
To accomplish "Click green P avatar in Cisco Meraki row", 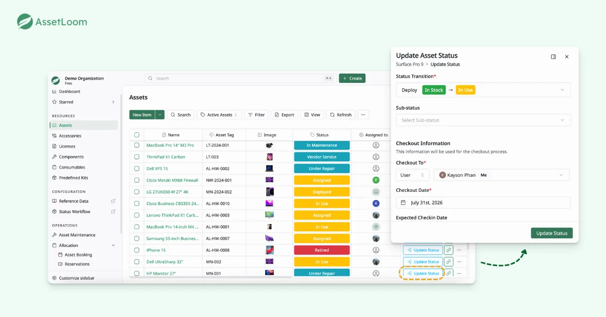I will tap(376, 180).
